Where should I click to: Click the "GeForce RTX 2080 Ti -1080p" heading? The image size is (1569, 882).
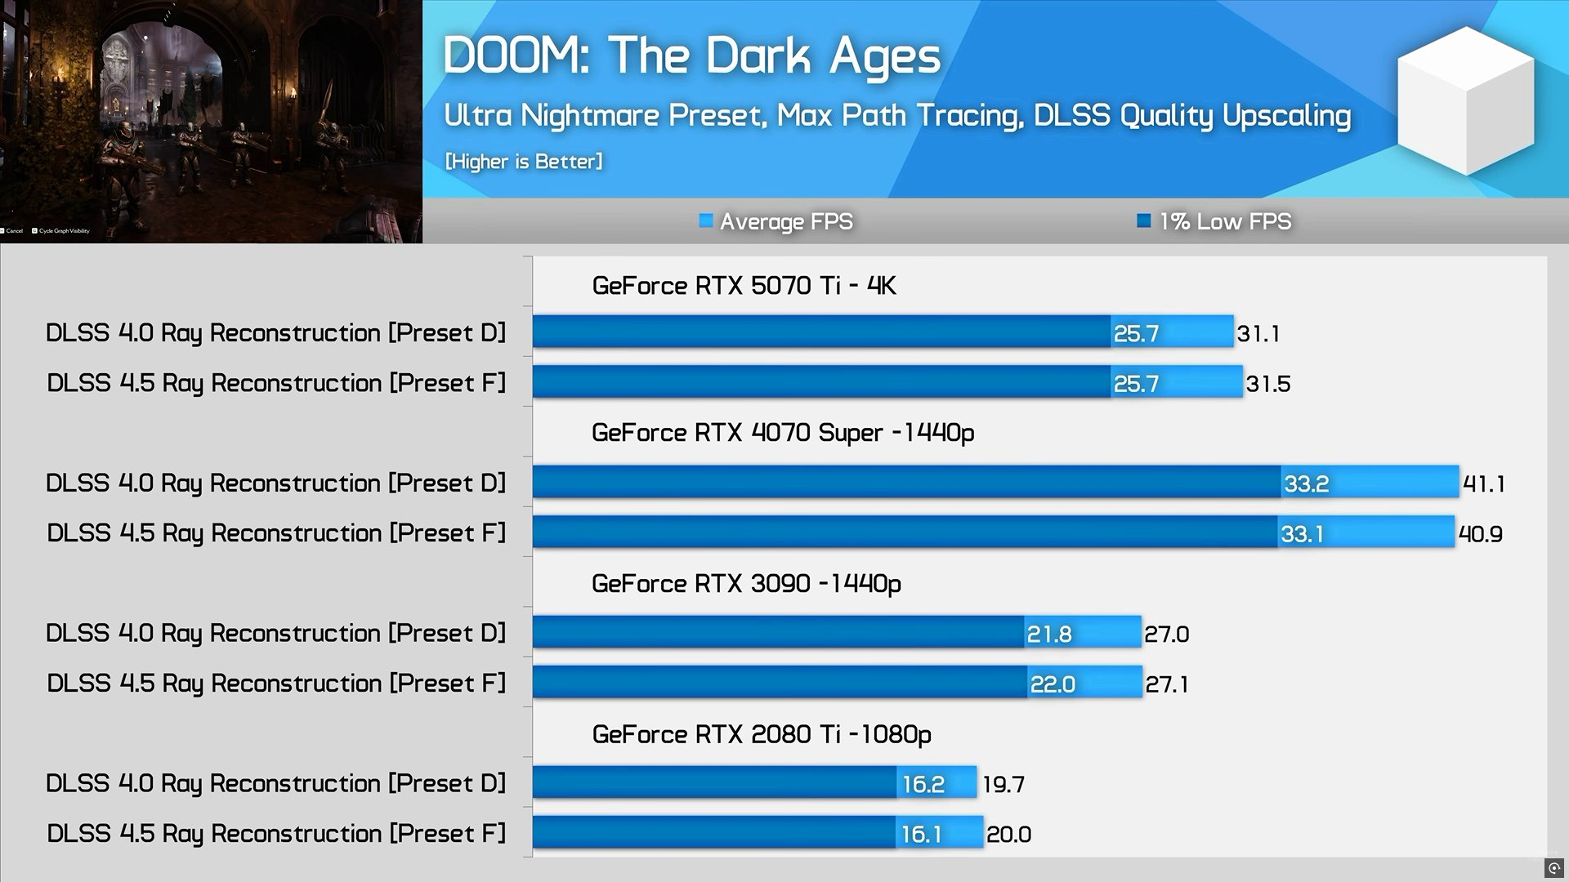click(762, 734)
